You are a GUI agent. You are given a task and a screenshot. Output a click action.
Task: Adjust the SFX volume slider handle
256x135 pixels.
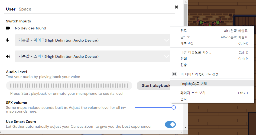click(174, 107)
